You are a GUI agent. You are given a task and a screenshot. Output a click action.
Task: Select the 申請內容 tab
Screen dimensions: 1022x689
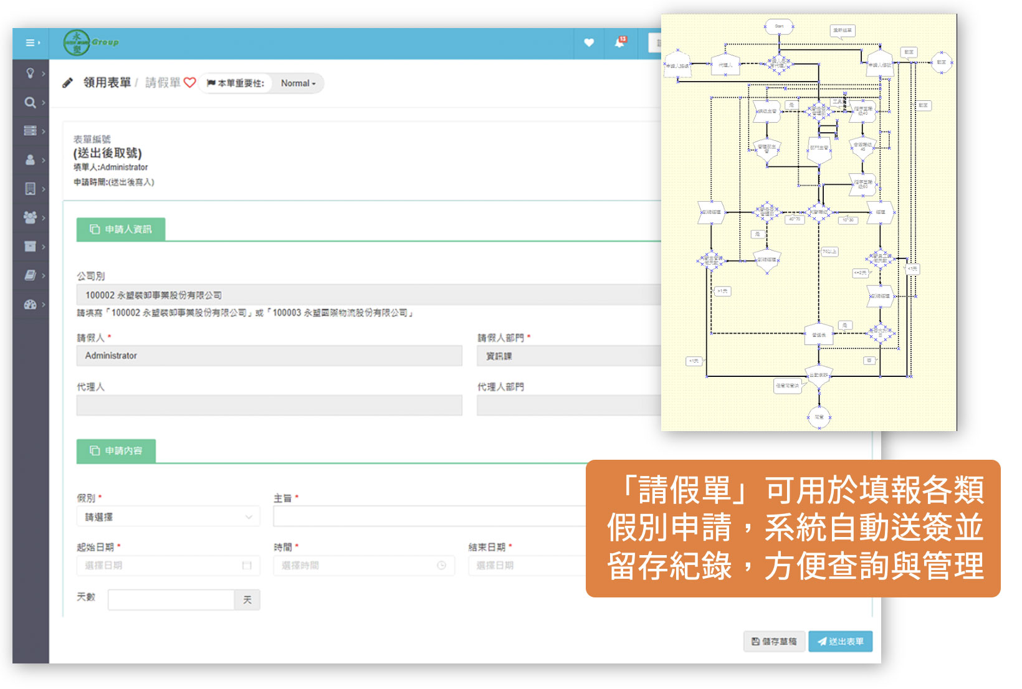(116, 450)
